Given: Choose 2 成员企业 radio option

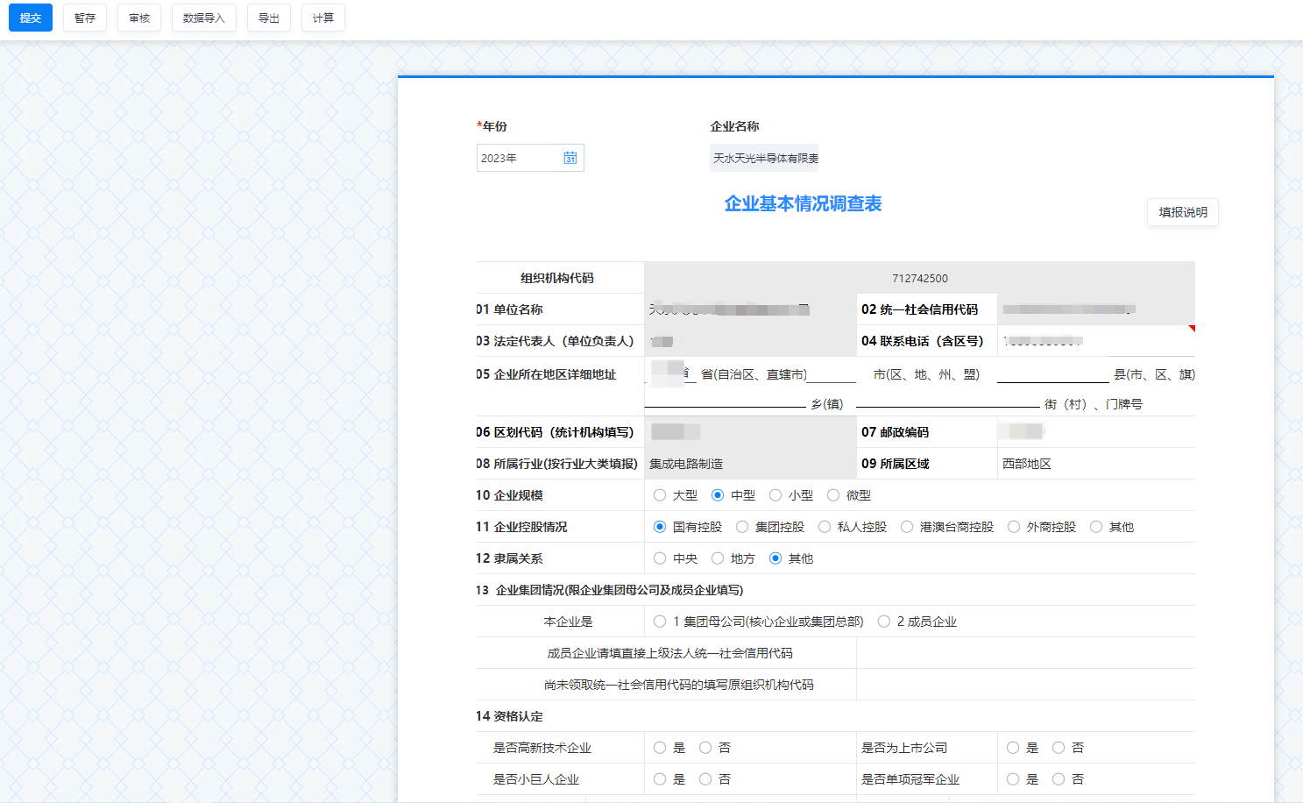Looking at the screenshot, I should [x=884, y=622].
